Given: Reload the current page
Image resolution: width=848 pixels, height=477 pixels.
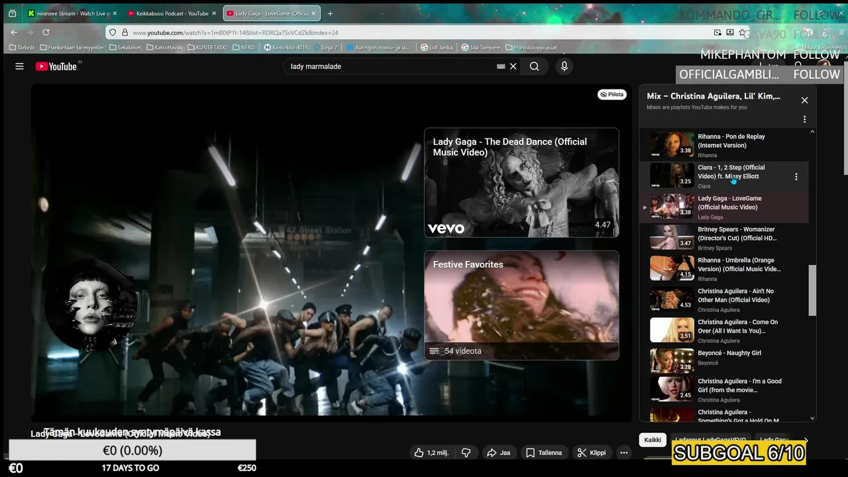Looking at the screenshot, I should (46, 32).
